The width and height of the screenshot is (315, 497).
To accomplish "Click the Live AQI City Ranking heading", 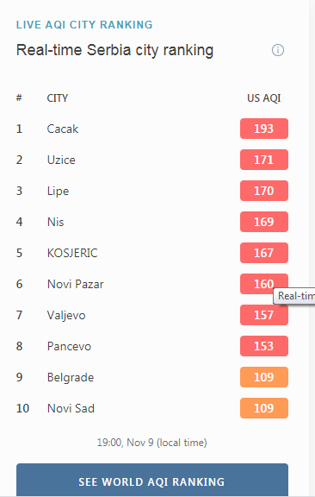I will tap(84, 25).
